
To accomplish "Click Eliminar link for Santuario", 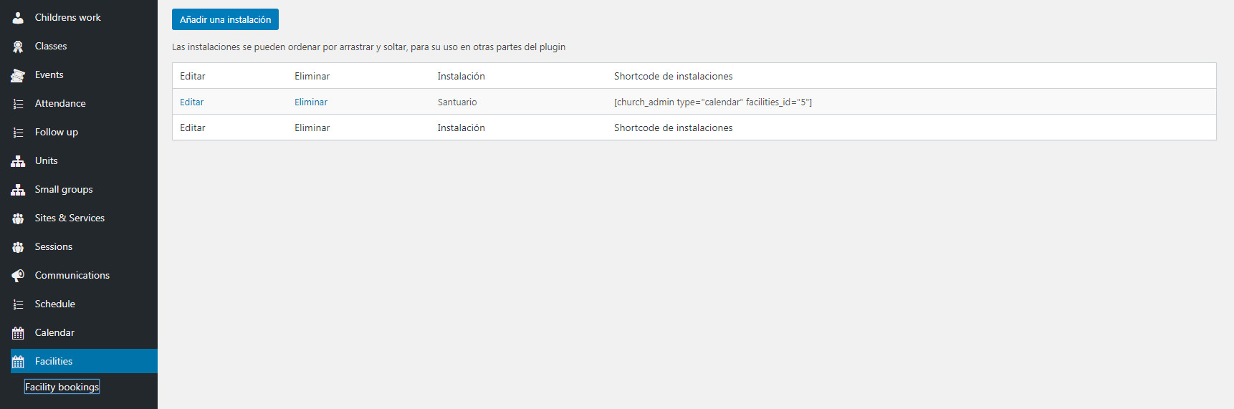I will point(311,102).
